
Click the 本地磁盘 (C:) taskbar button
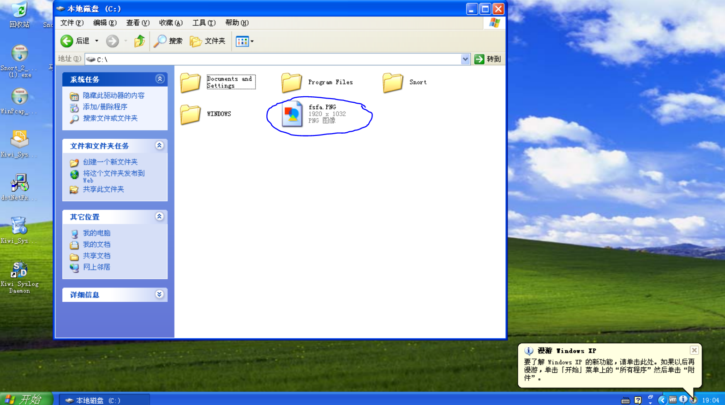coord(105,400)
